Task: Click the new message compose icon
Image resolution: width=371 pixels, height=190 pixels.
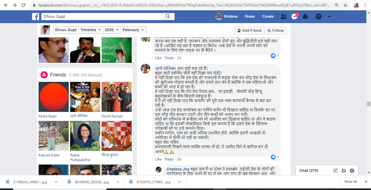Action: point(335,170)
